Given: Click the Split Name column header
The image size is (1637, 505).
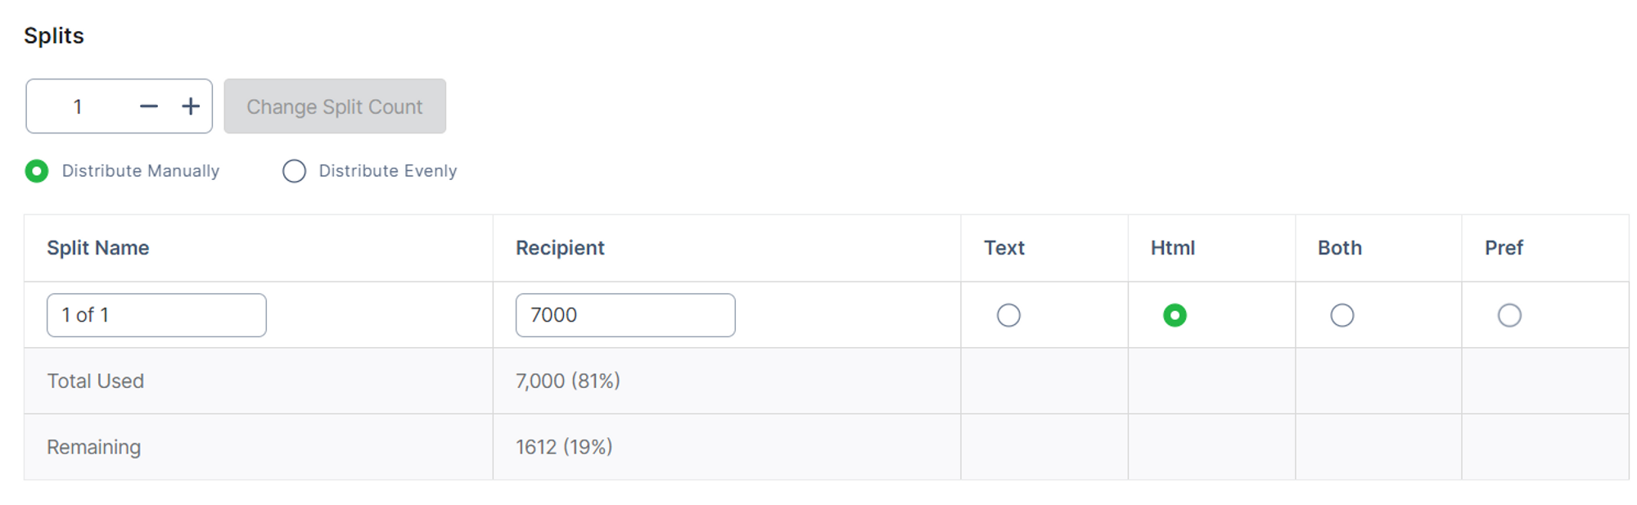Looking at the screenshot, I should click(98, 248).
